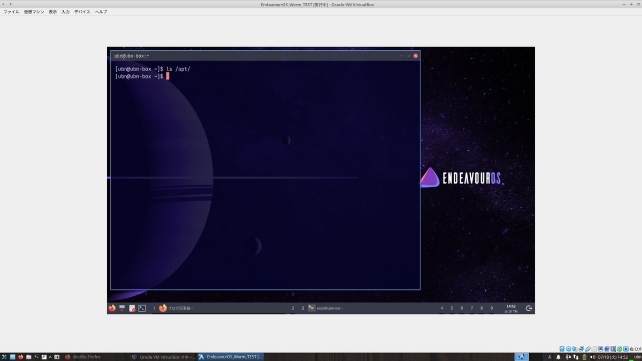Viewport: 642px width, 361px height.
Task: Open the デバイス menu
Action: tap(82, 12)
